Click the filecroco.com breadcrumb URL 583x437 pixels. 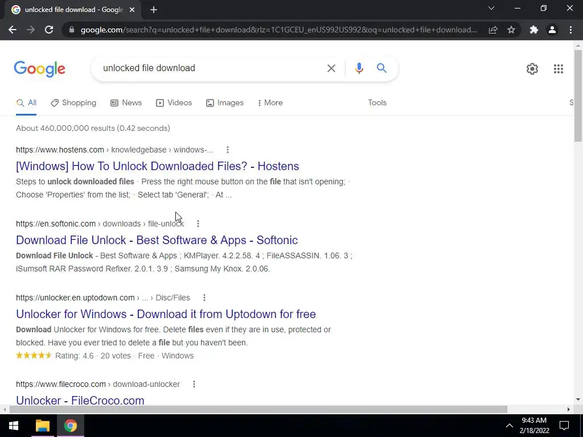tap(98, 384)
